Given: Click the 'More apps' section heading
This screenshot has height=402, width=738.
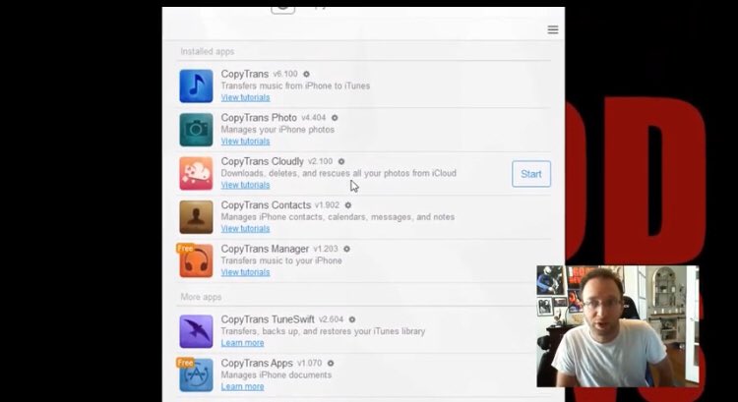Looking at the screenshot, I should coord(201,297).
